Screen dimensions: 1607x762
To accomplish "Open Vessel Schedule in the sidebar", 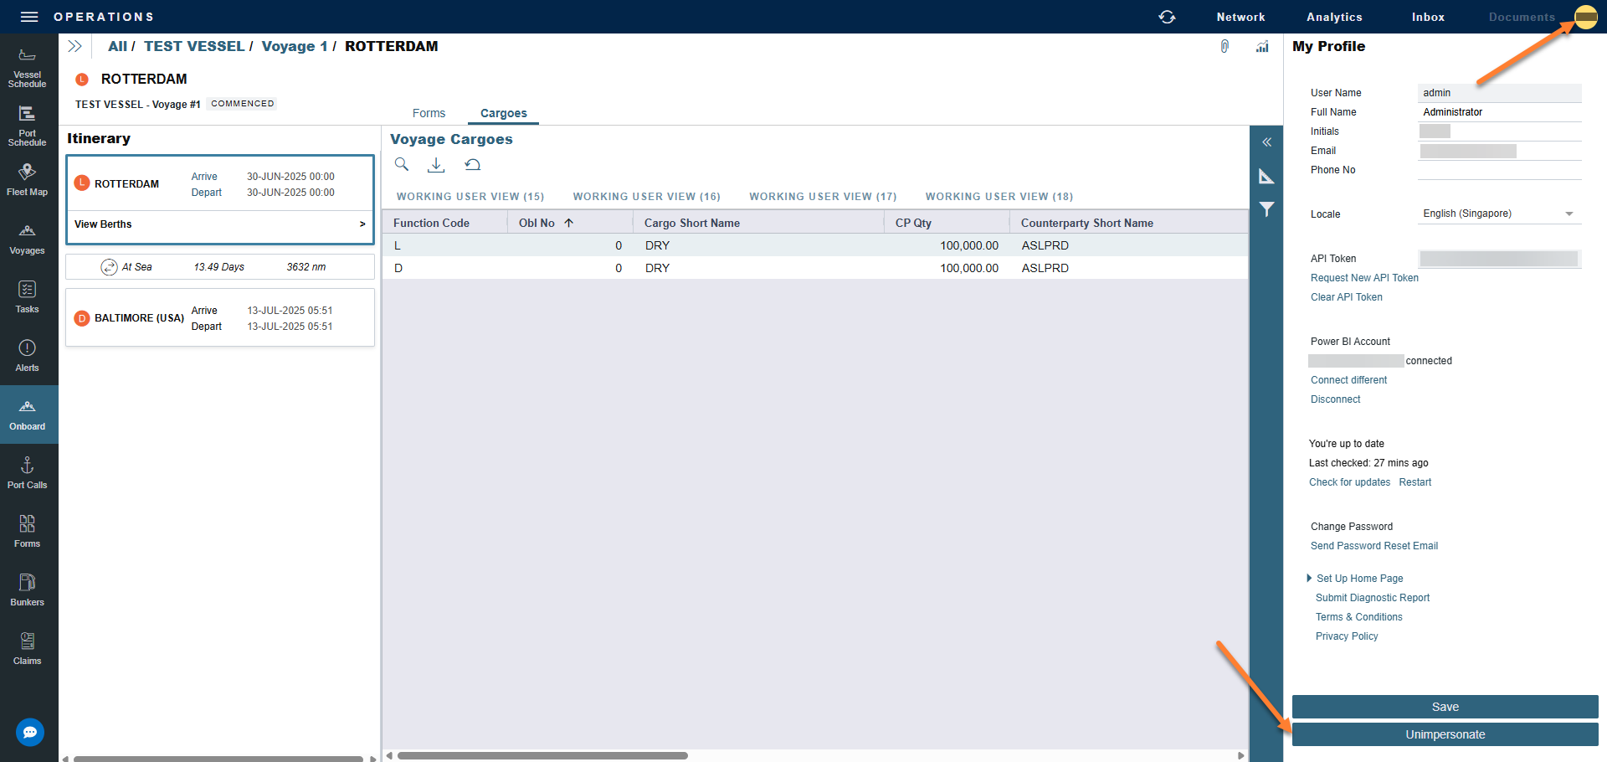I will coord(27,68).
